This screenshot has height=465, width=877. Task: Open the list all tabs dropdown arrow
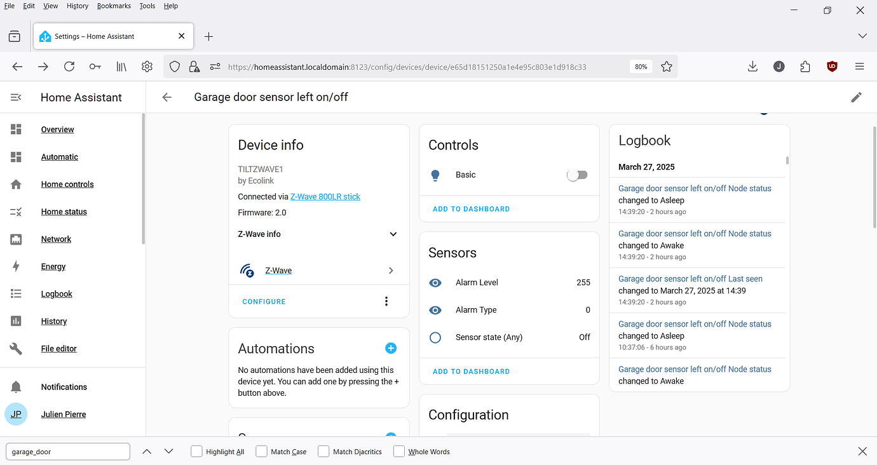862,36
